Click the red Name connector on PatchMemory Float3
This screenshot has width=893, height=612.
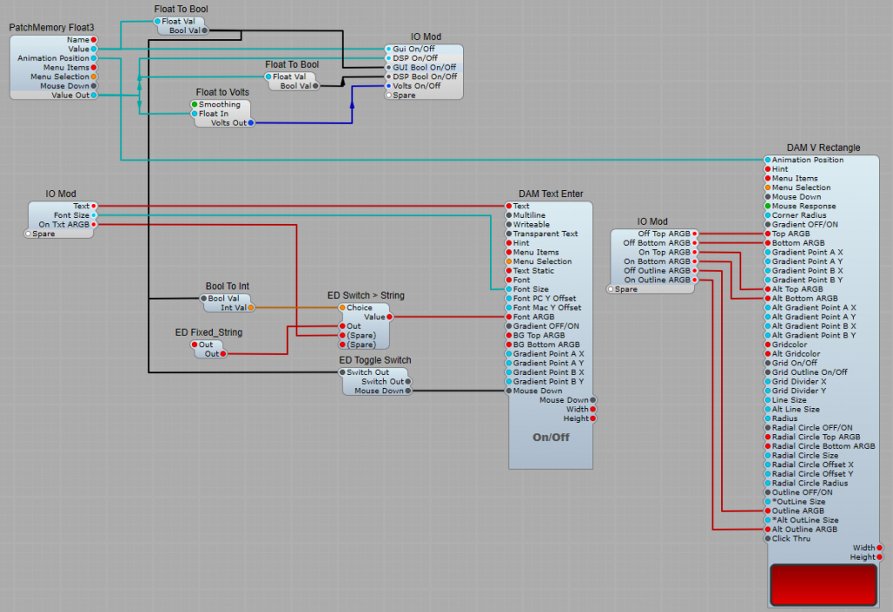(x=93, y=40)
